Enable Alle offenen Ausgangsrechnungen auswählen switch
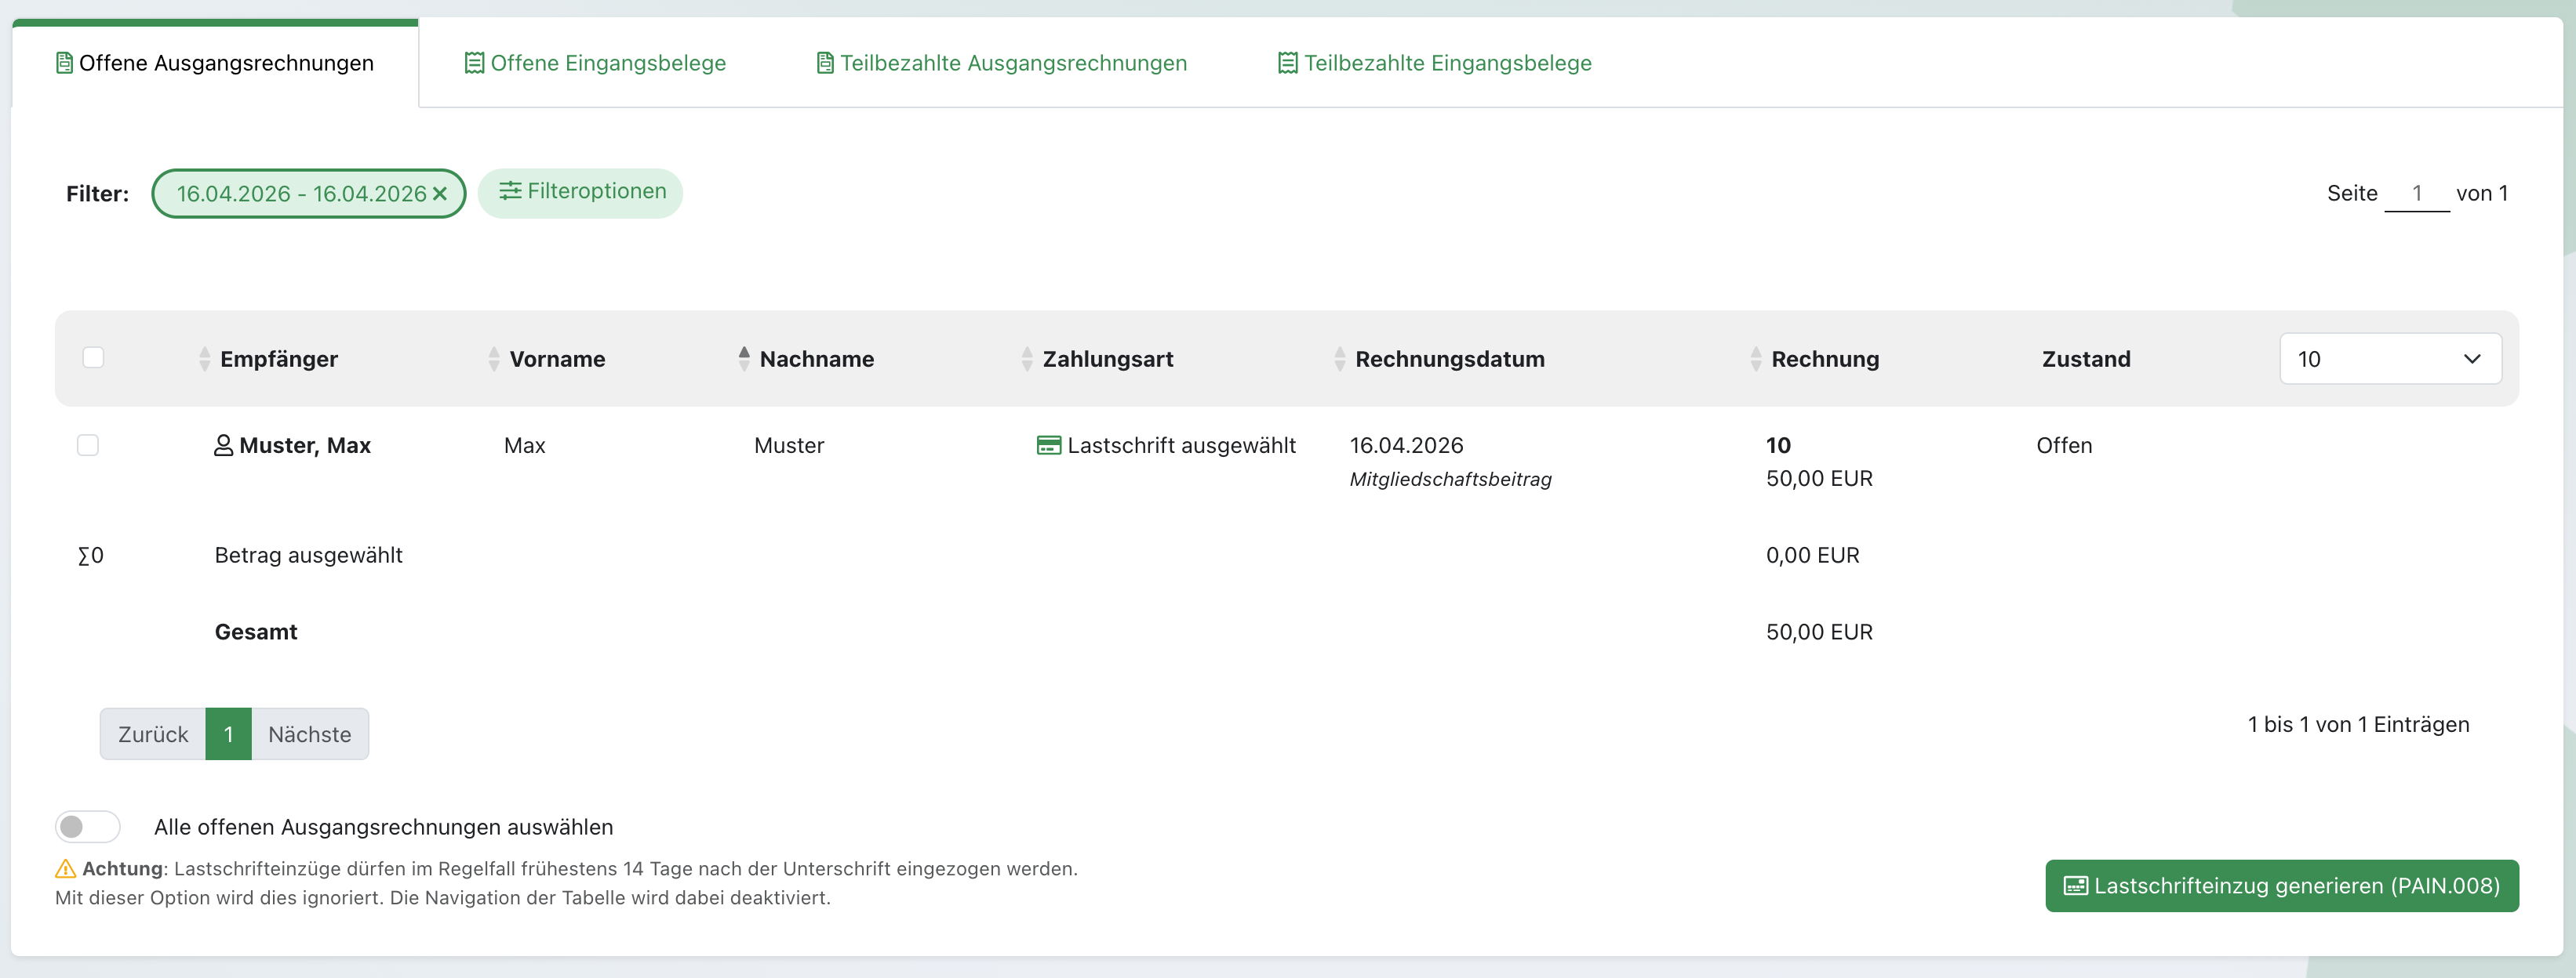 88,826
